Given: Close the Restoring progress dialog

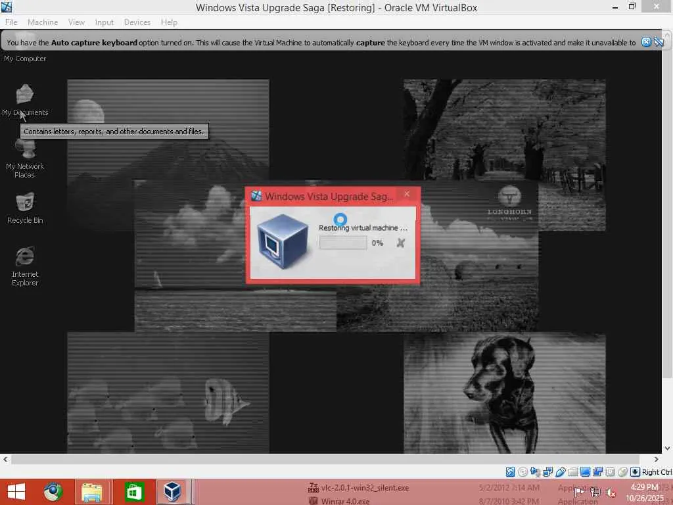Looking at the screenshot, I should point(407,195).
